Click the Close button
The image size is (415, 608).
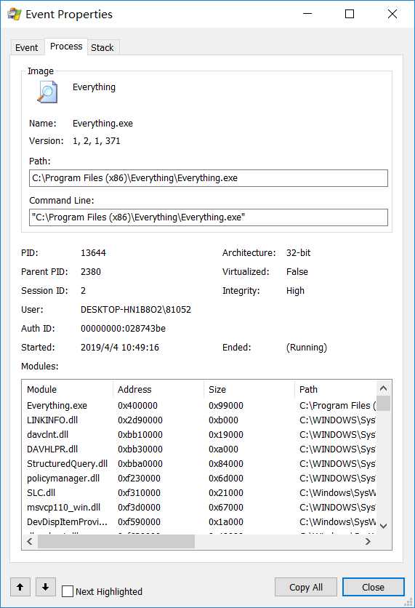(373, 587)
